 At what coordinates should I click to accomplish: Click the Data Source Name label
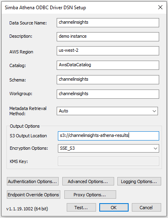point(28,23)
